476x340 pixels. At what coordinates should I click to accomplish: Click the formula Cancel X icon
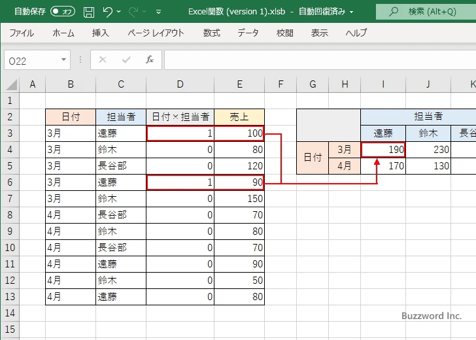[x=103, y=59]
